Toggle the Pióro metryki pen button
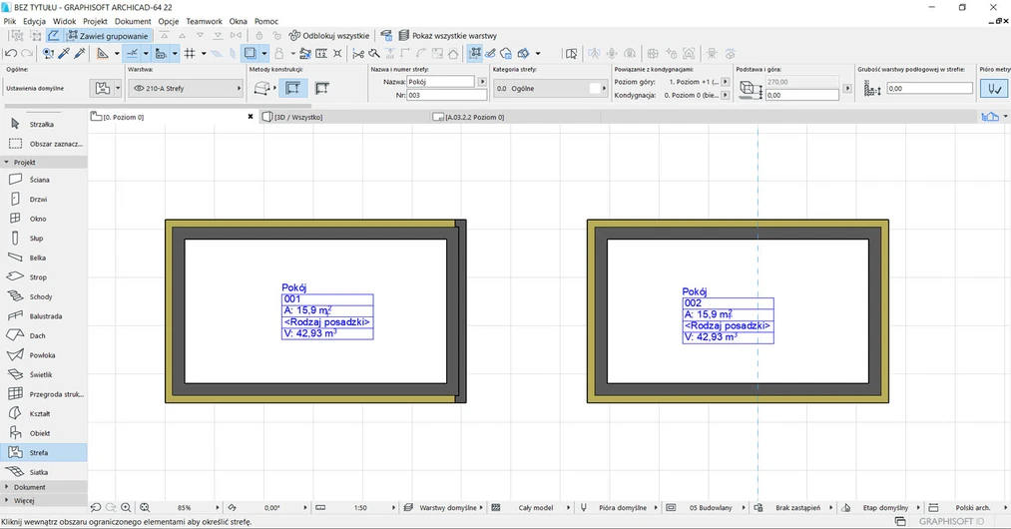This screenshot has width=1011, height=529. coord(994,89)
